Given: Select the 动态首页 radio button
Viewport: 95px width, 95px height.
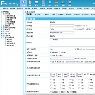Looking at the screenshot, I should point(60,52).
